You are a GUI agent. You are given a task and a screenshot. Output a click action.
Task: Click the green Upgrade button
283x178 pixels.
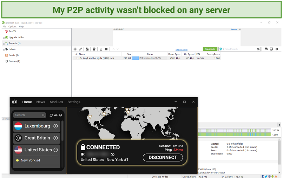[210, 49]
